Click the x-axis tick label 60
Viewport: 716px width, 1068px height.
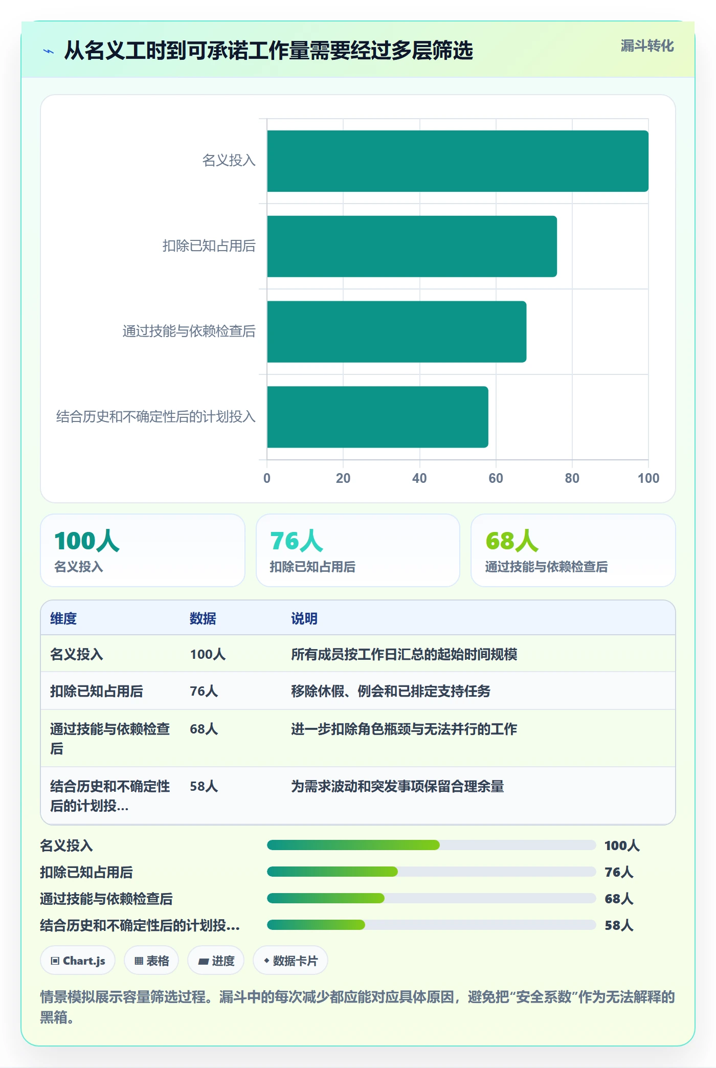click(496, 478)
